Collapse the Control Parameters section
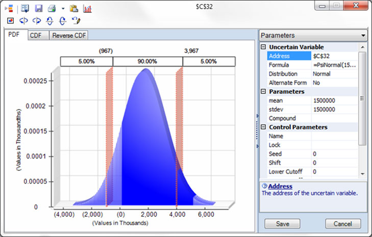This screenshot has height=237, width=372. (x=263, y=127)
